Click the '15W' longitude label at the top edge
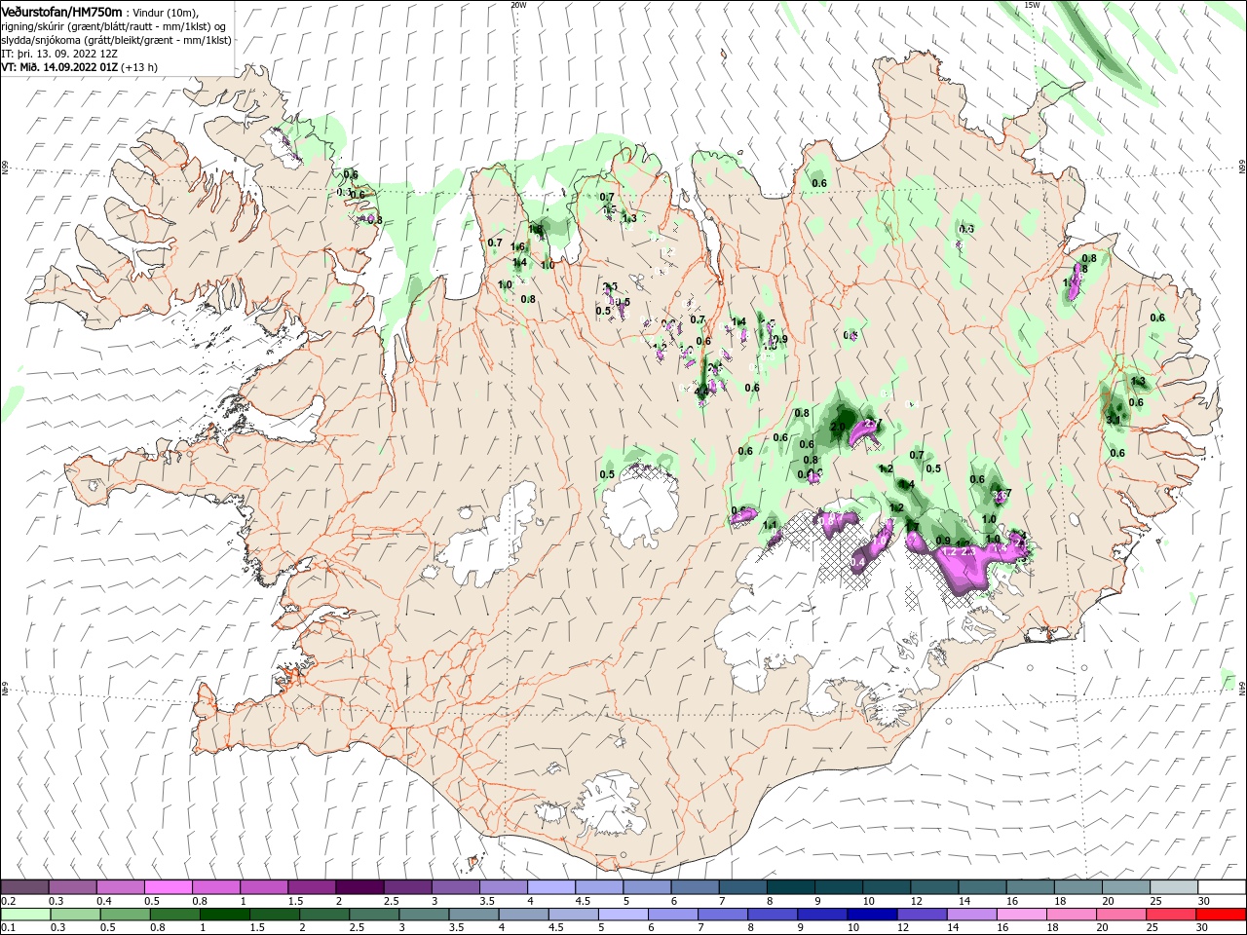The height and width of the screenshot is (935, 1247). (x=1032, y=5)
